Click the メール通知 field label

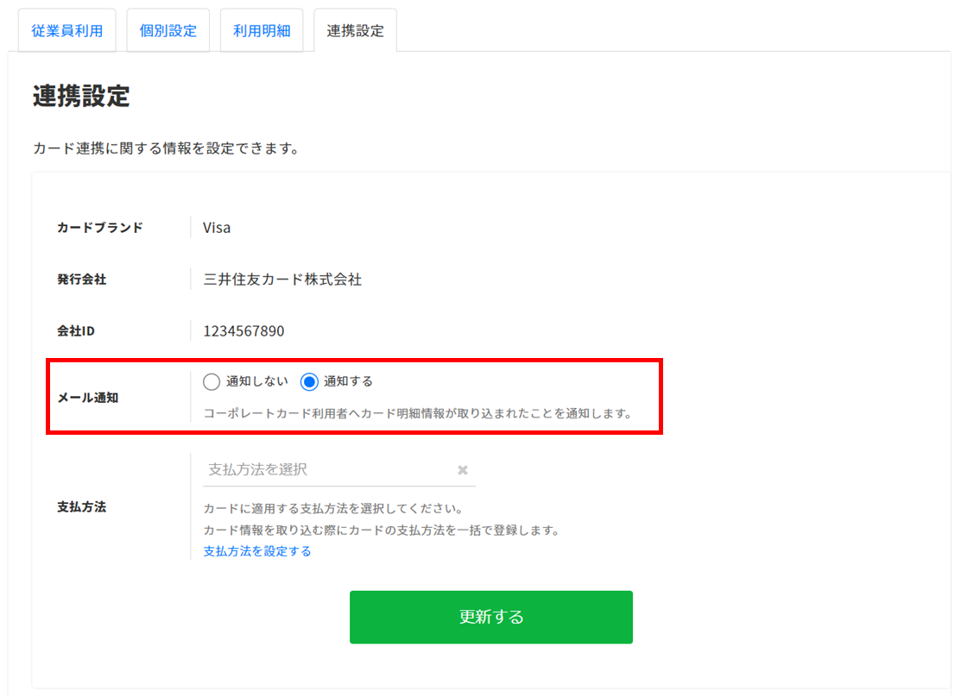pos(87,398)
